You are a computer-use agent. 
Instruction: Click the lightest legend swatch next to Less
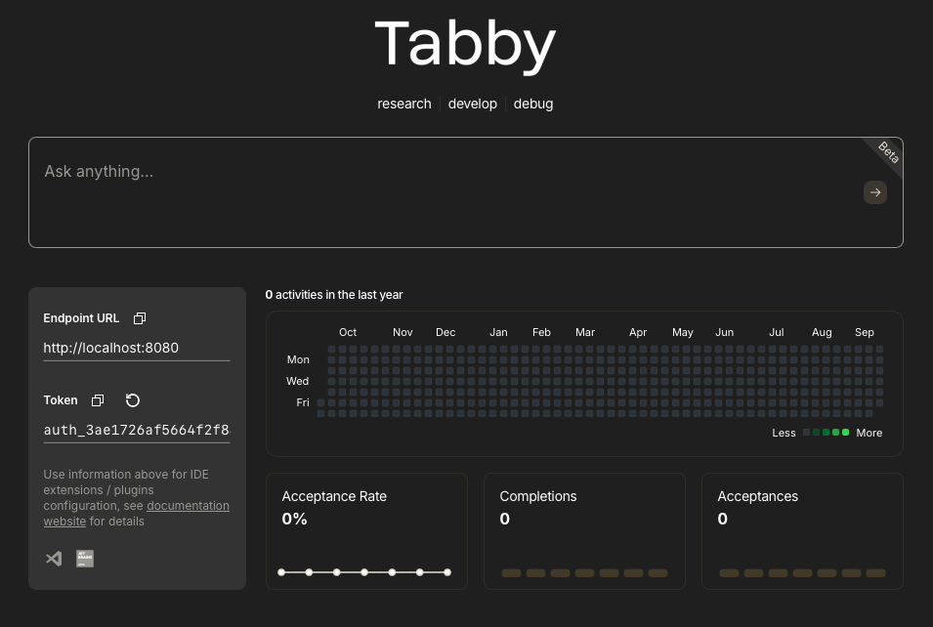pos(806,433)
